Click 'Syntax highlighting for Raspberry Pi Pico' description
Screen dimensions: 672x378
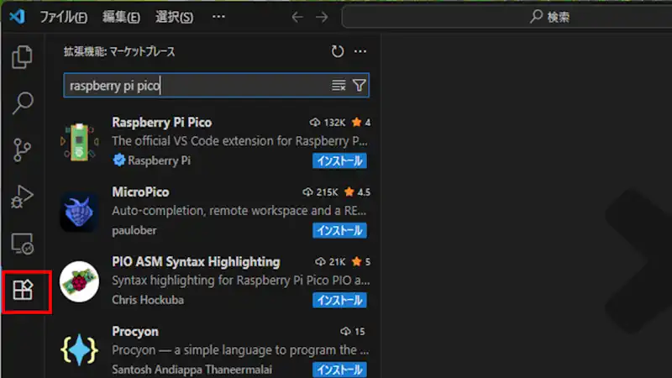tap(241, 281)
